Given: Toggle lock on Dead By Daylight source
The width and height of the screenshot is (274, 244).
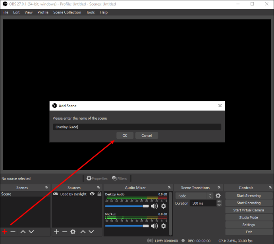Looking at the screenshot, I should pos(99,194).
